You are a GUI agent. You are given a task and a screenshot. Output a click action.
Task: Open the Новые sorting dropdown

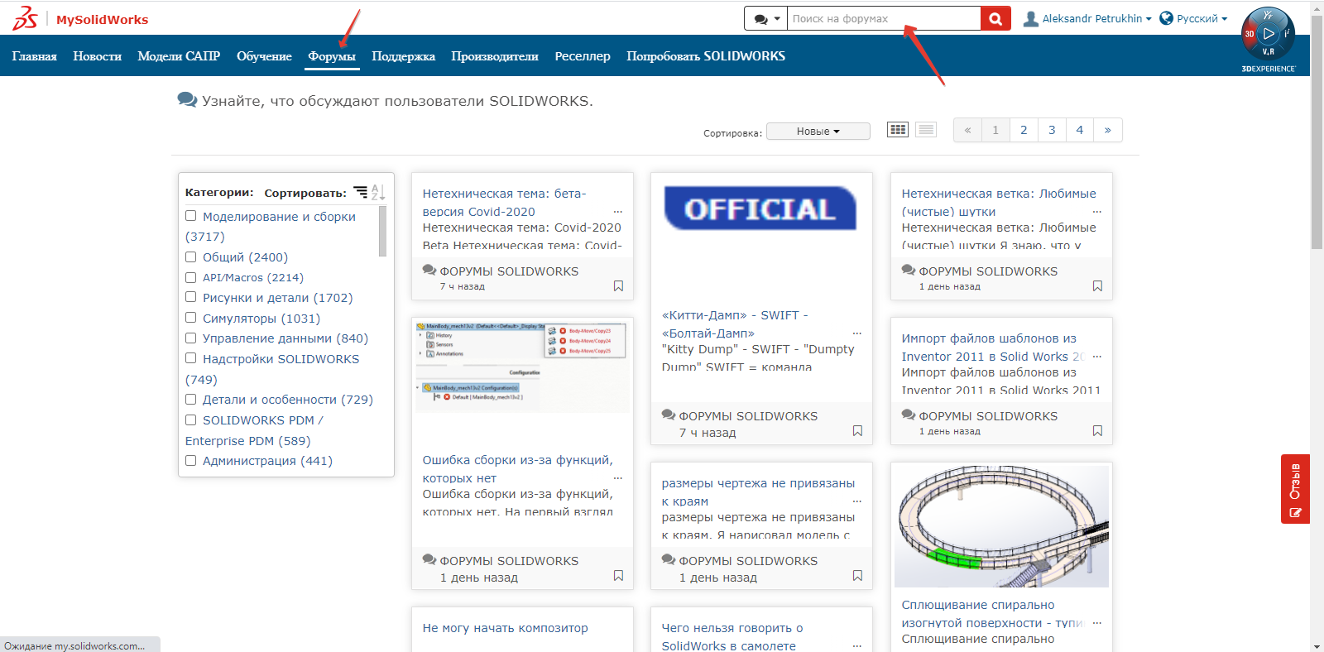[x=818, y=131]
